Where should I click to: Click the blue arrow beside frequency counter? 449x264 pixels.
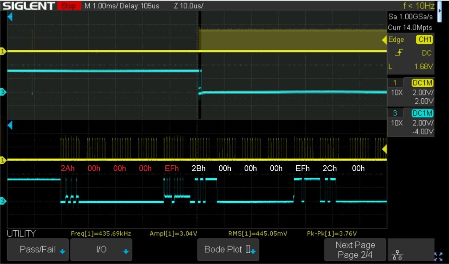[439, 11]
